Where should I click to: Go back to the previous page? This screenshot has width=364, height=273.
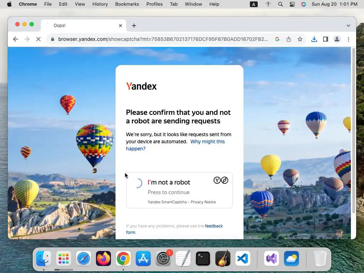coord(16,39)
